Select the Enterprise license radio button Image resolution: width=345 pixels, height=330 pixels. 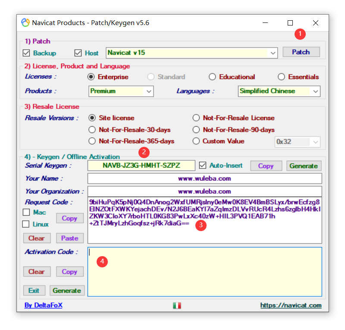tap(91, 77)
